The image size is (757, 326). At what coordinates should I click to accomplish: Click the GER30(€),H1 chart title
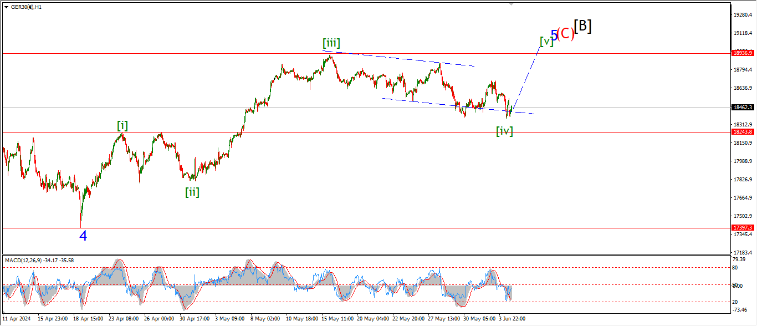26,7
